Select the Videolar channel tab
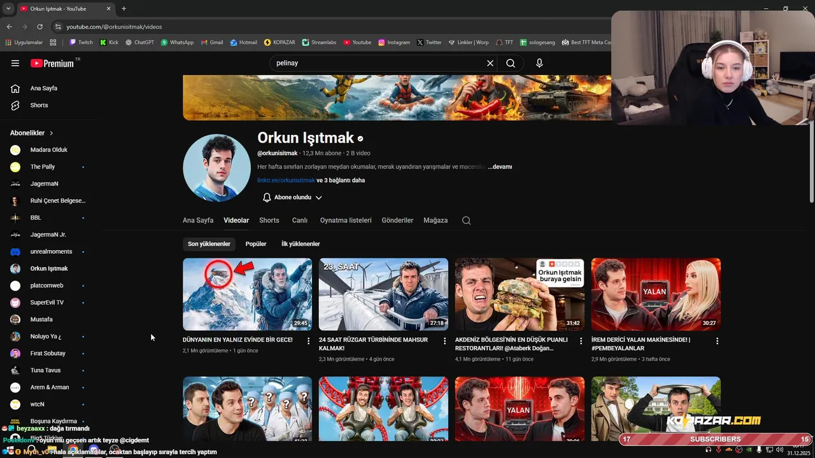 [236, 221]
